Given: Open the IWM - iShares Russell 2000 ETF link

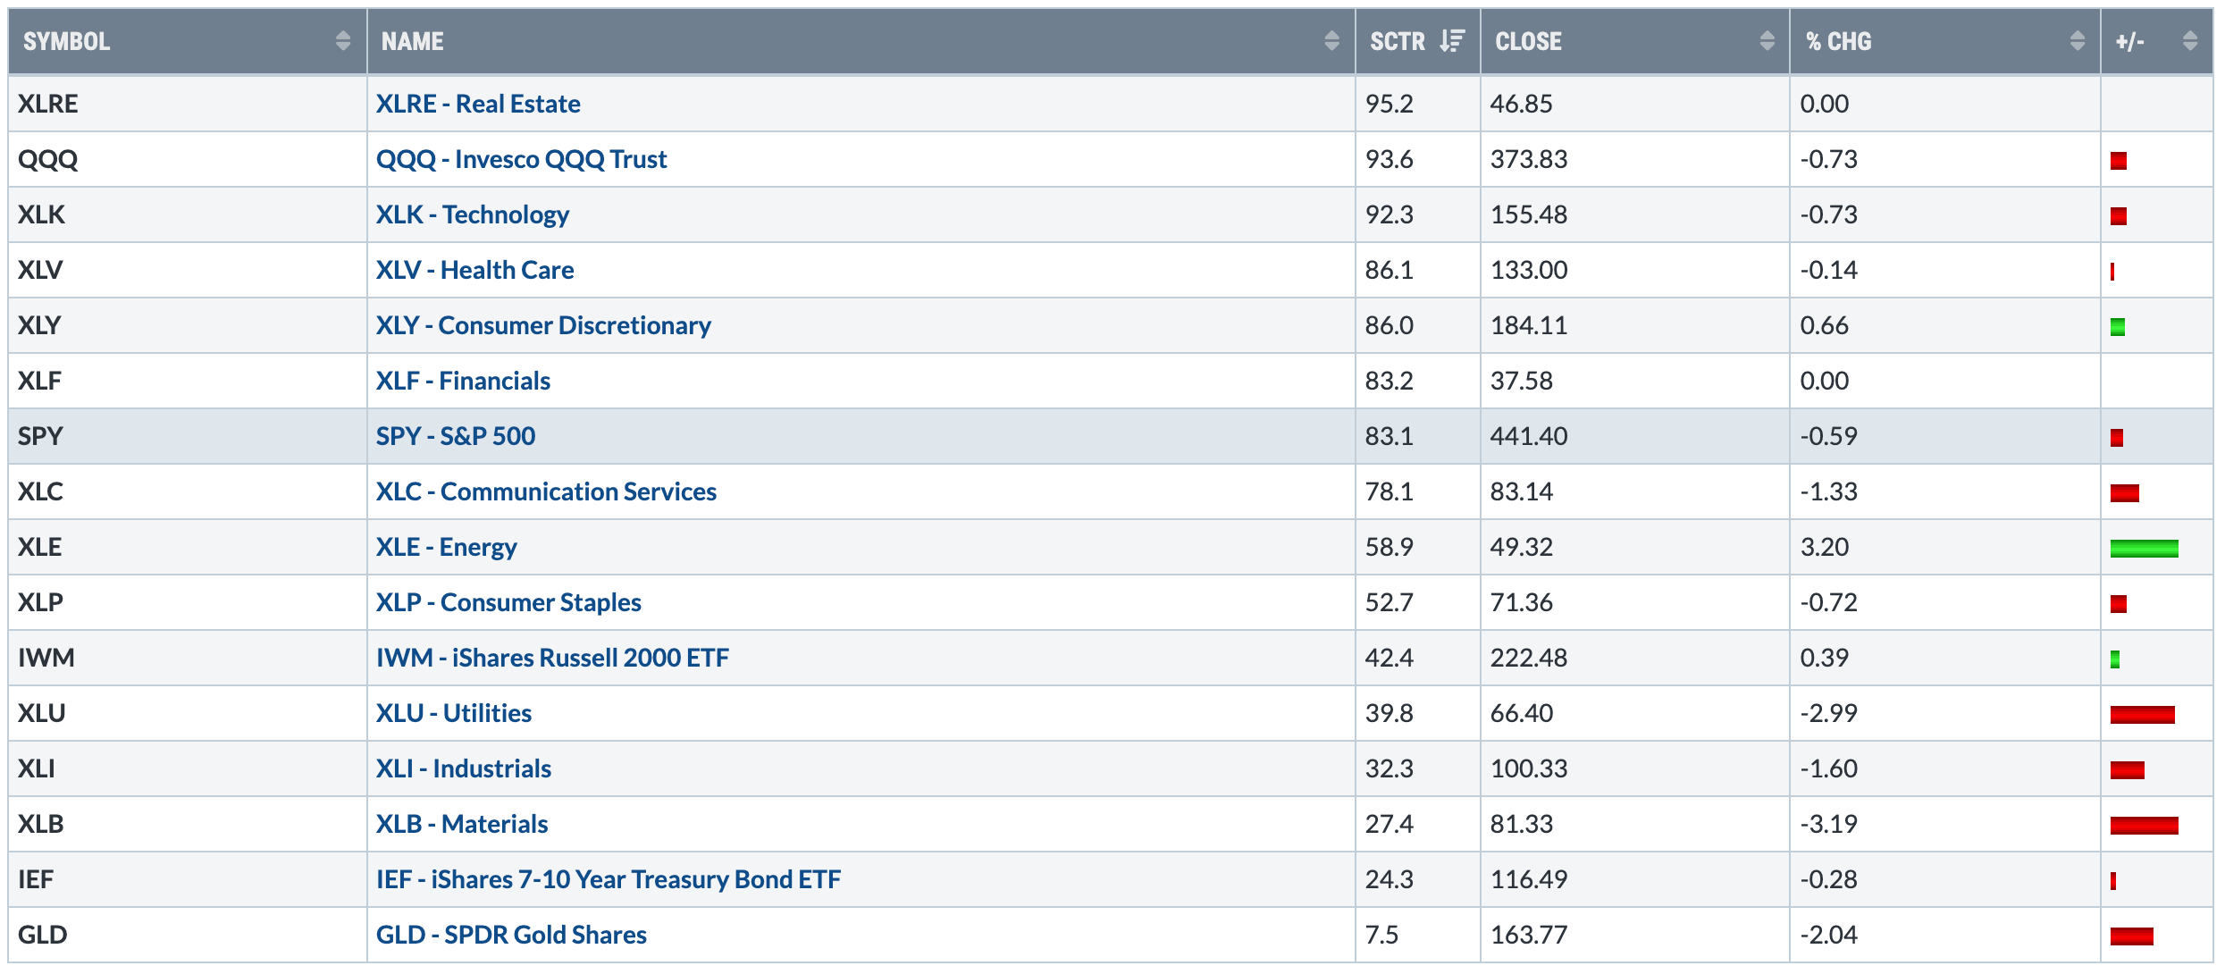Looking at the screenshot, I should point(552,658).
